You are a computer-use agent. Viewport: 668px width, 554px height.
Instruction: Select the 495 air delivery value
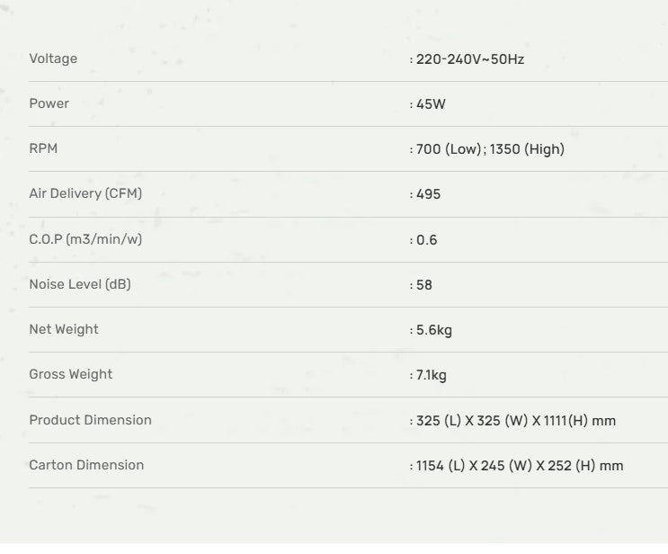[428, 194]
